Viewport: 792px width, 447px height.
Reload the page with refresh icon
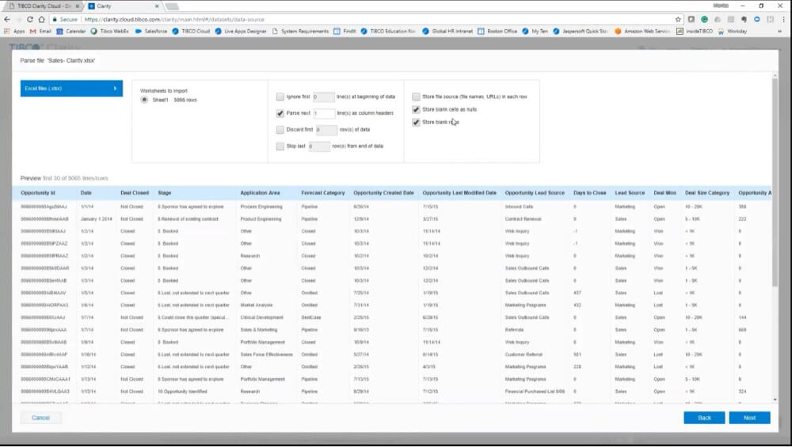pos(30,19)
